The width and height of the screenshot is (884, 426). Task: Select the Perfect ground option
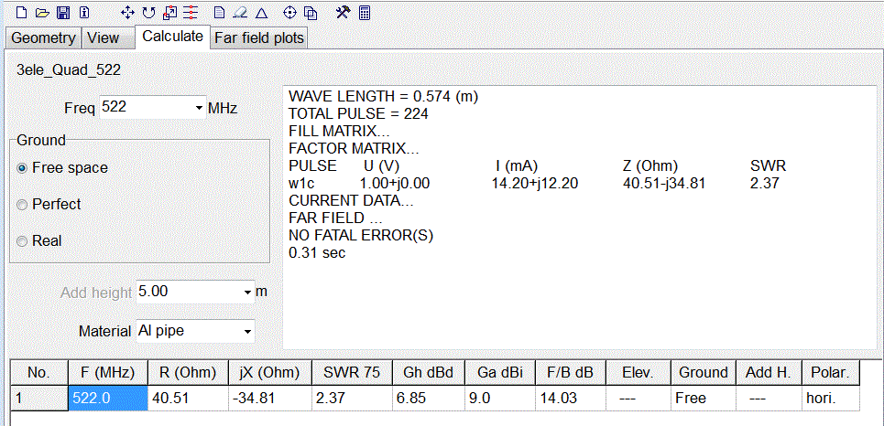(23, 205)
